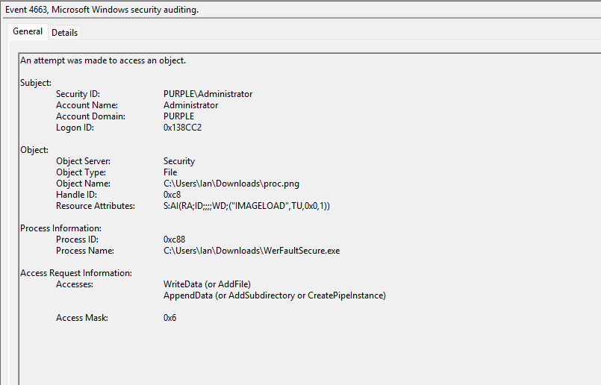Click the Object Server value Security
The height and width of the screenshot is (385, 601).
pyautogui.click(x=179, y=161)
